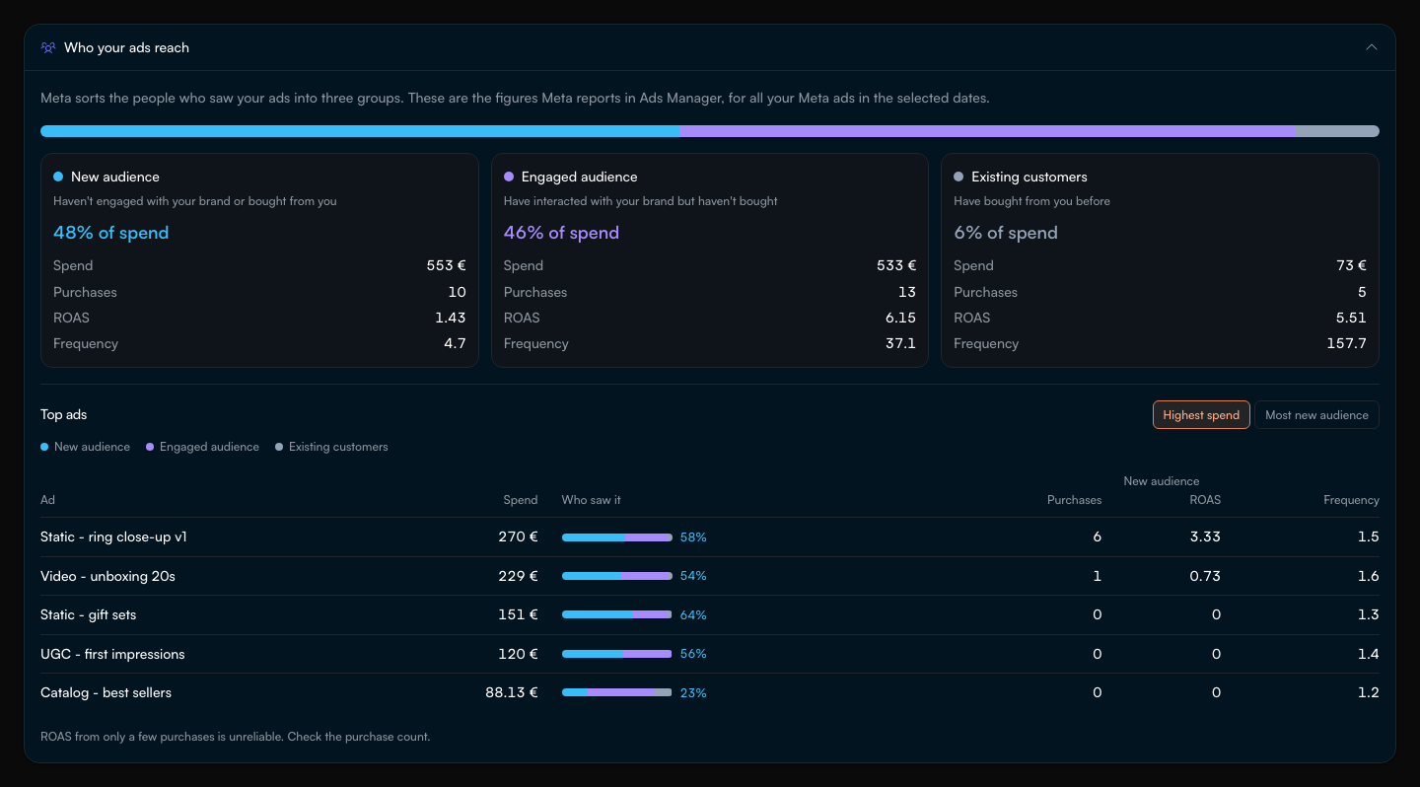
Task: Click the Purchases column header in Top ads
Action: click(1074, 500)
